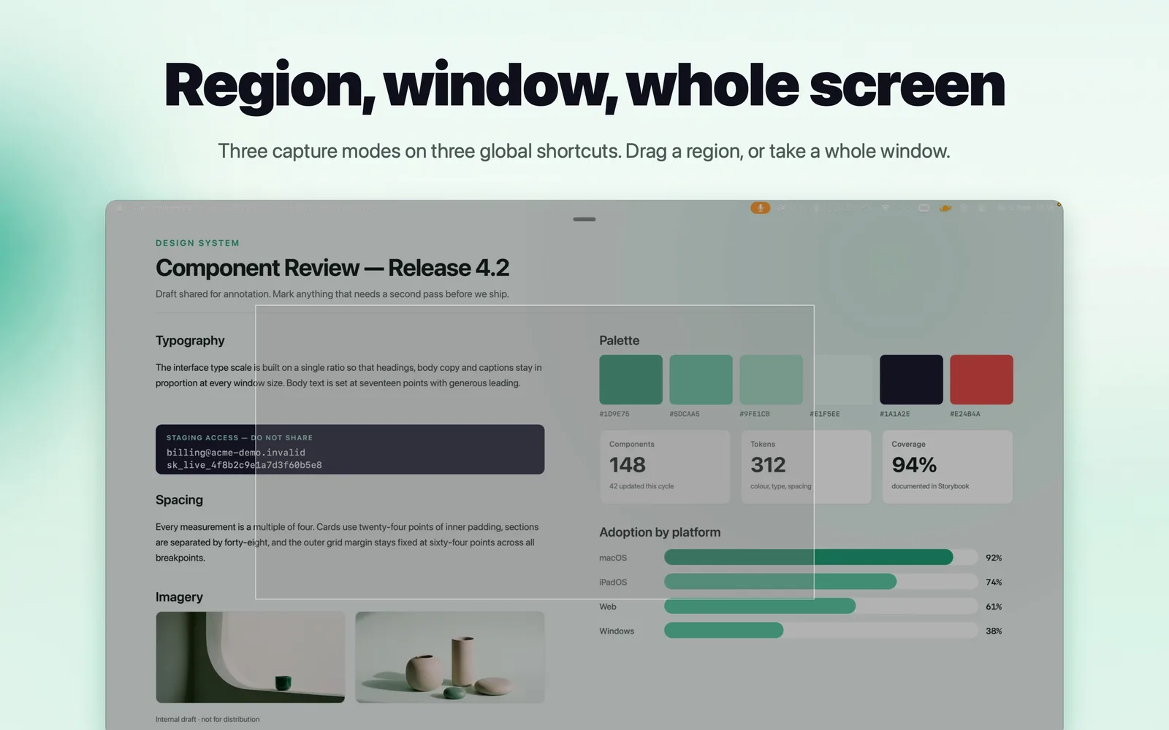Pick the #1D9E75 green palette swatch

point(631,380)
